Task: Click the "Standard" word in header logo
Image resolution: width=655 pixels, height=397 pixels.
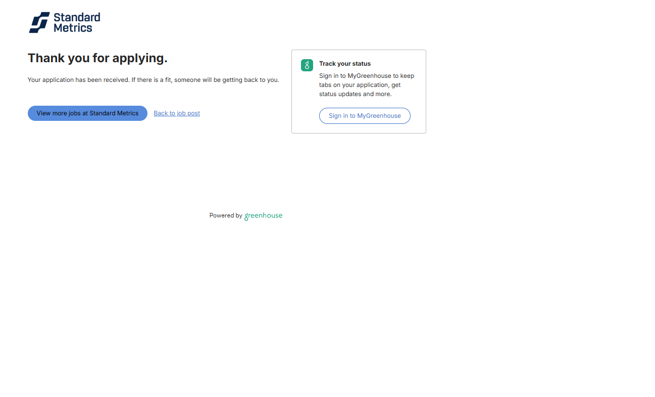Action: pos(77,18)
